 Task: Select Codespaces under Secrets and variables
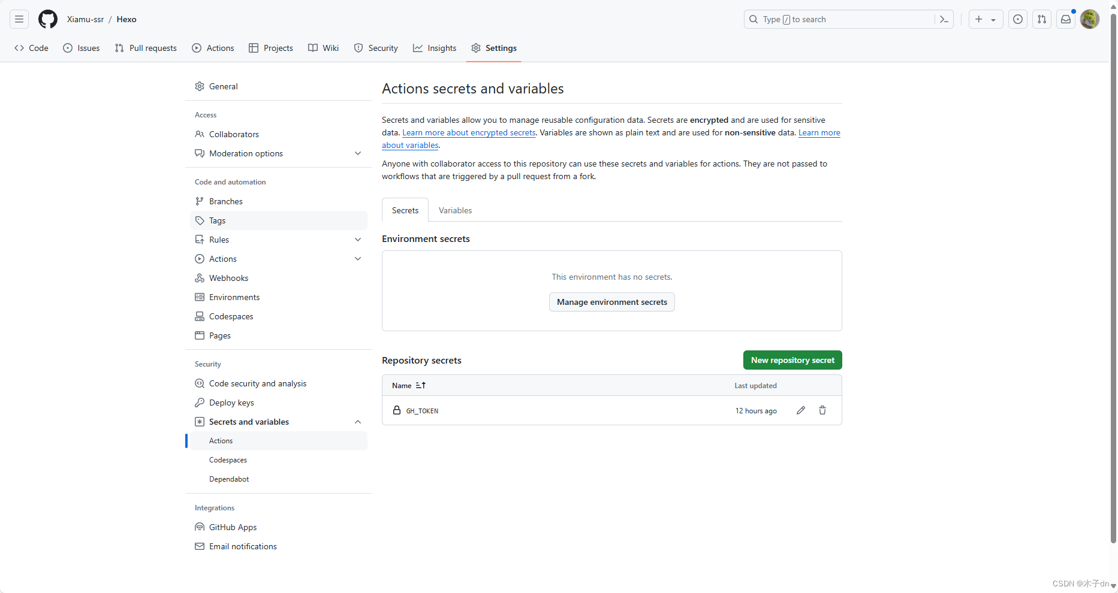pyautogui.click(x=279, y=460)
